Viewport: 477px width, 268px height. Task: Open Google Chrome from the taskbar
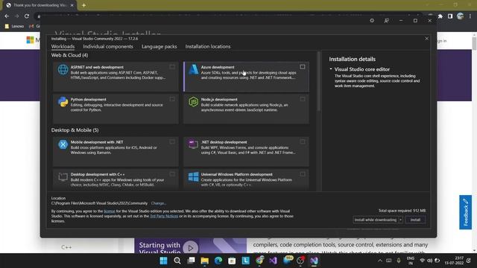[x=259, y=261]
